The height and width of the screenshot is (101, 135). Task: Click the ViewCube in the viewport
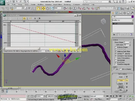[x=103, y=21]
